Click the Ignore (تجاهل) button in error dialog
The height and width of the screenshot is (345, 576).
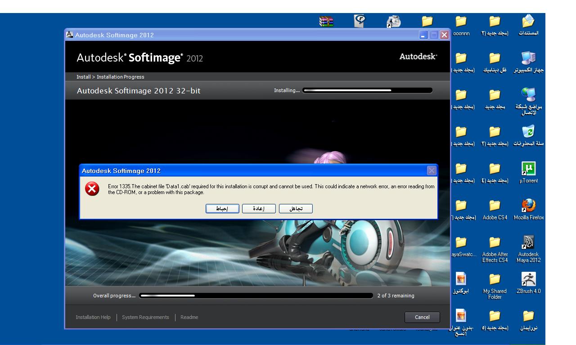coord(296,208)
